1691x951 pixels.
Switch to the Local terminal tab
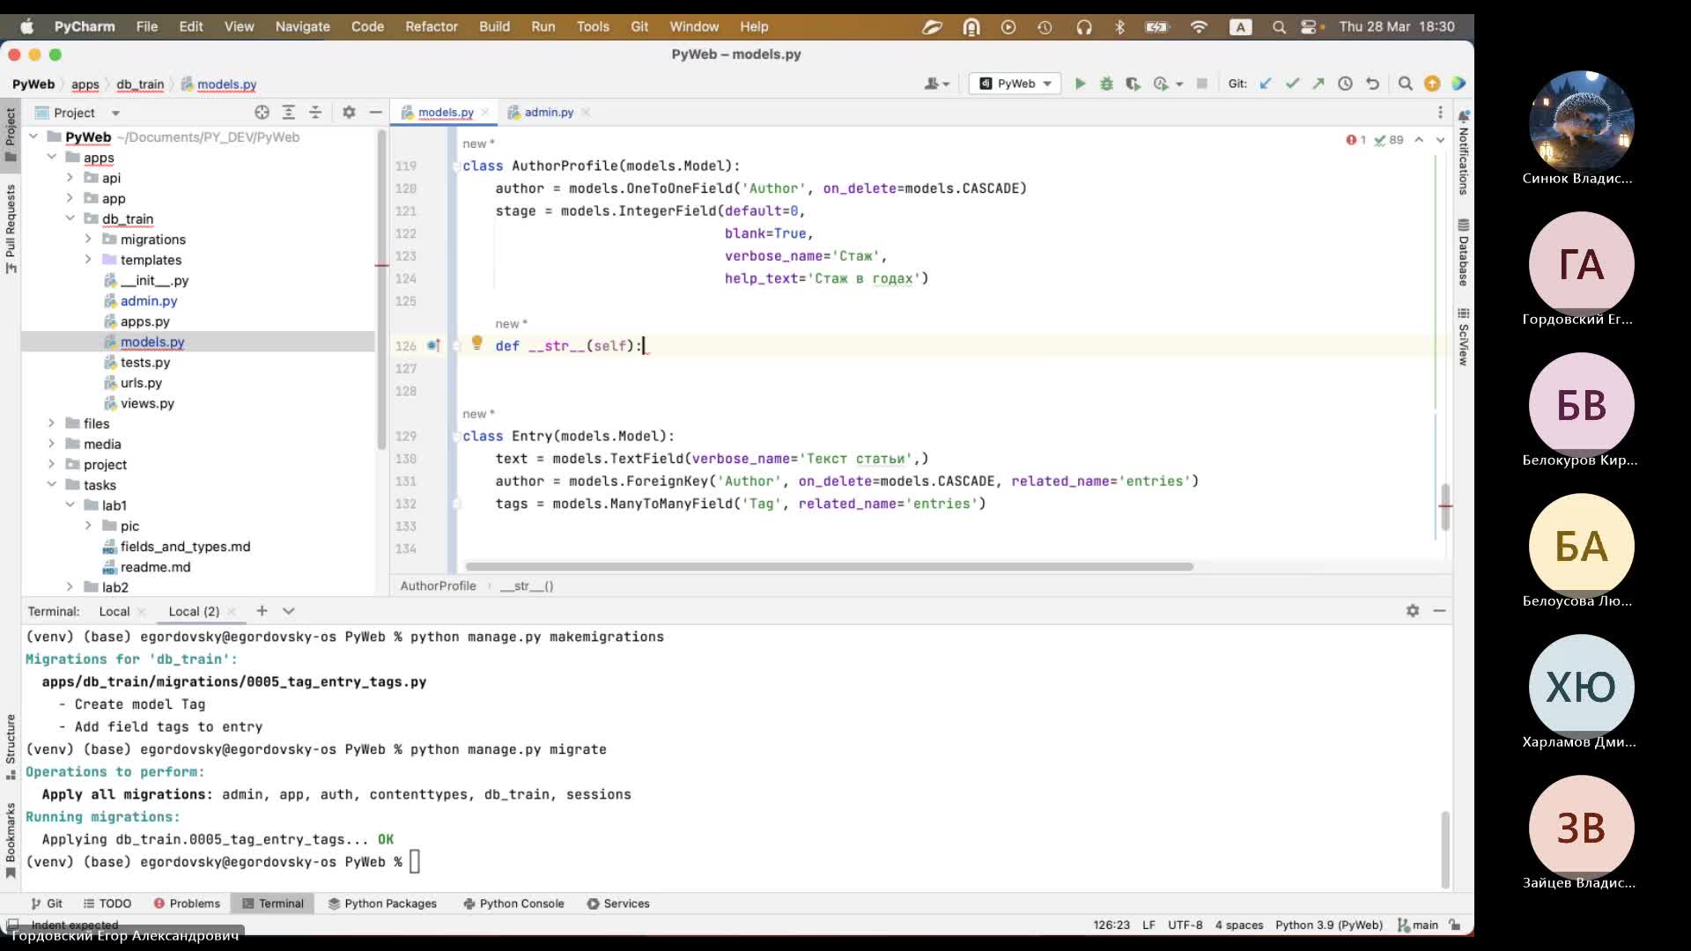coord(114,611)
